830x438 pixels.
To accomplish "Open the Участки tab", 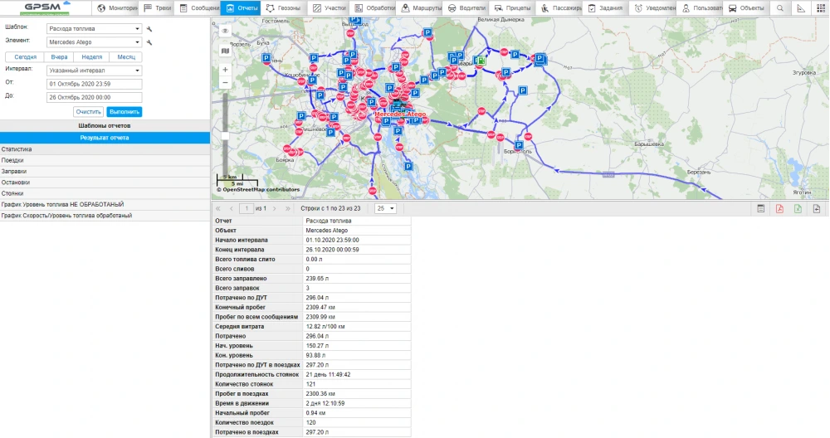I will (328, 8).
